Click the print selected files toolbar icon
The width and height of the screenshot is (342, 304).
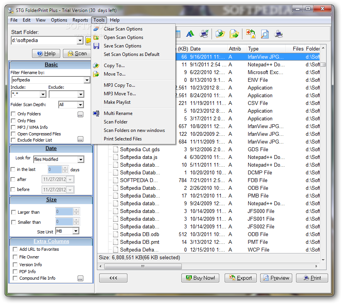tap(204, 34)
